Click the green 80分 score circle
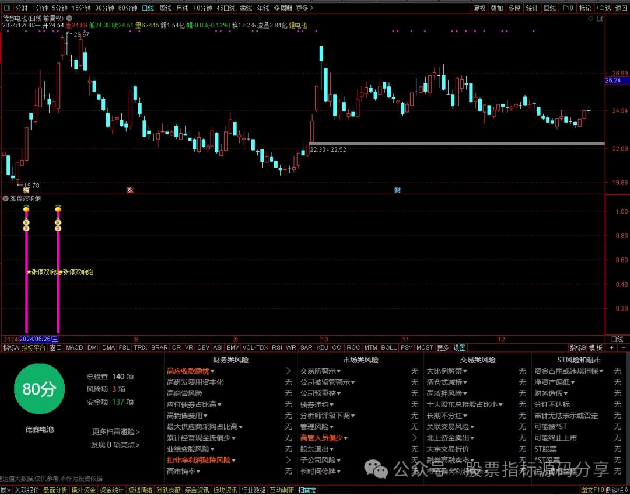Screen dimensions: 630x495 39,389
